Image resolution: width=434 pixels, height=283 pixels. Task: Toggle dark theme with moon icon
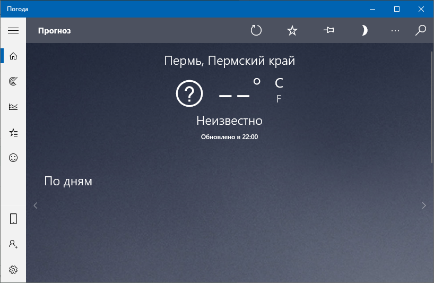coord(364,30)
